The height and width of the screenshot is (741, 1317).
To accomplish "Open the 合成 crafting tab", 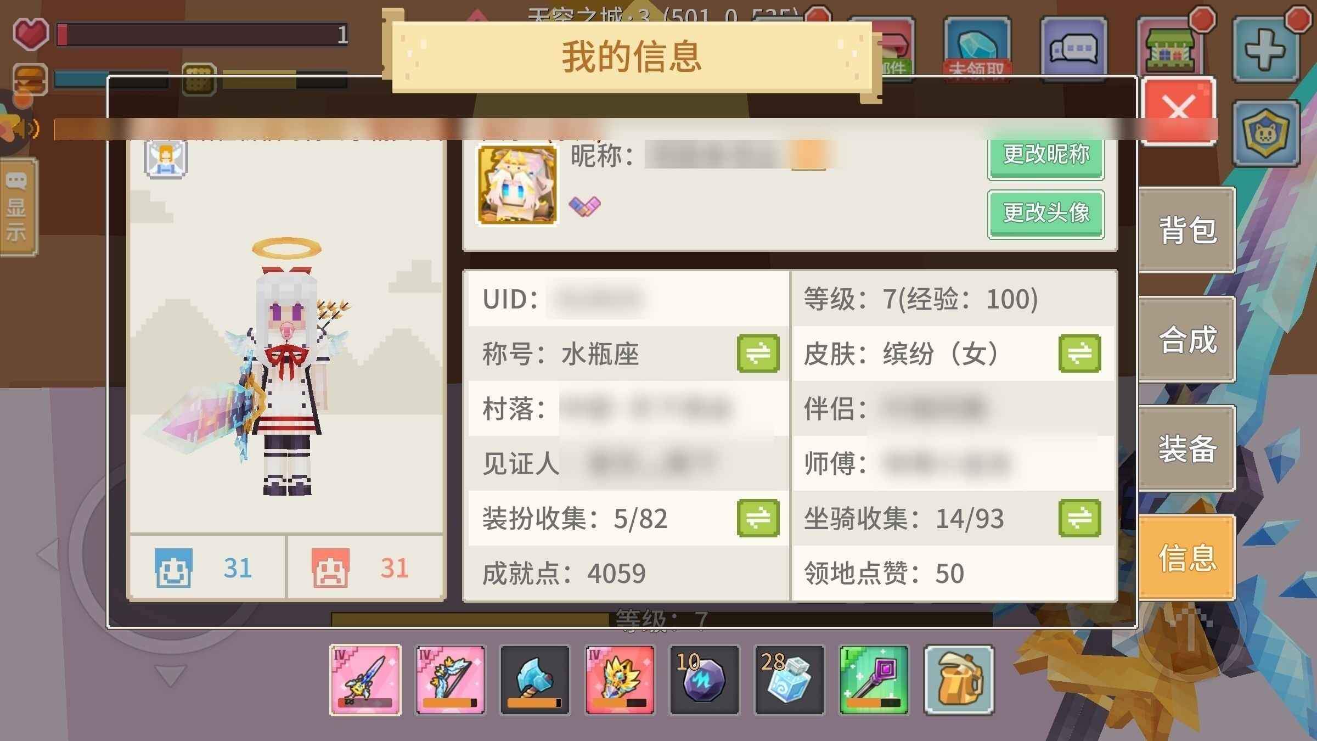I will (1187, 339).
